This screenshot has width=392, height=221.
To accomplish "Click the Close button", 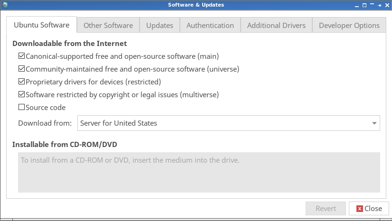I will pyautogui.click(x=369, y=209).
